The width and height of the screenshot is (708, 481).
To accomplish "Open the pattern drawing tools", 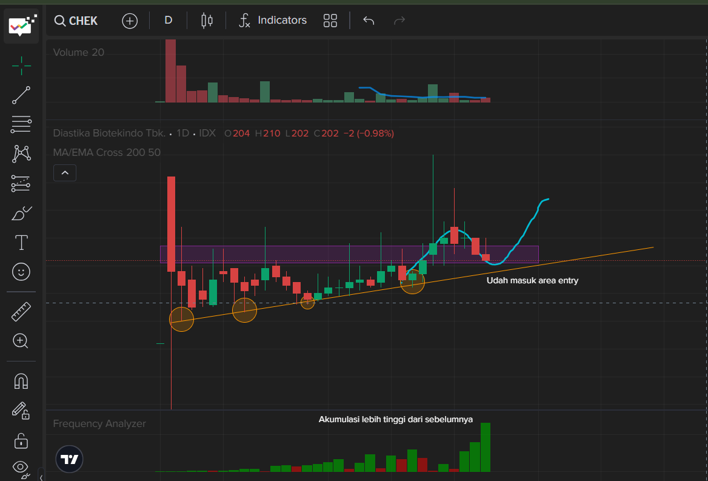I will (x=21, y=153).
